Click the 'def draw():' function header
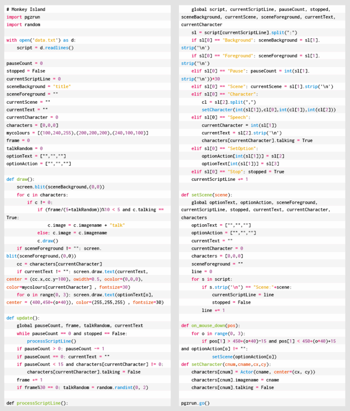Viewport: 350px width, 411px height. (21, 179)
